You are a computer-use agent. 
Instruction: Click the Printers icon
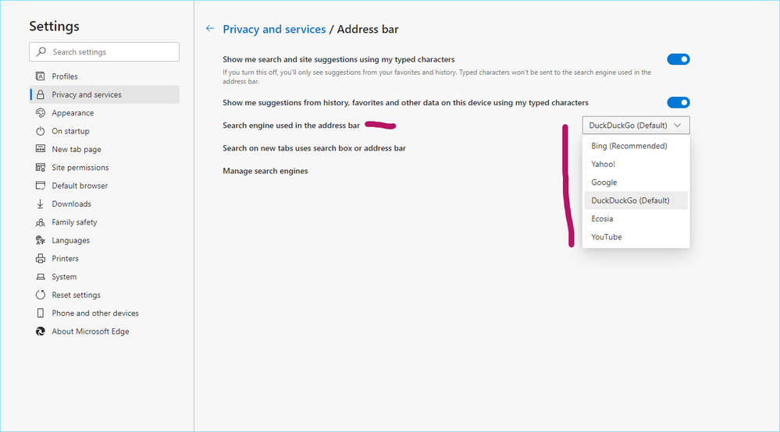pyautogui.click(x=41, y=258)
